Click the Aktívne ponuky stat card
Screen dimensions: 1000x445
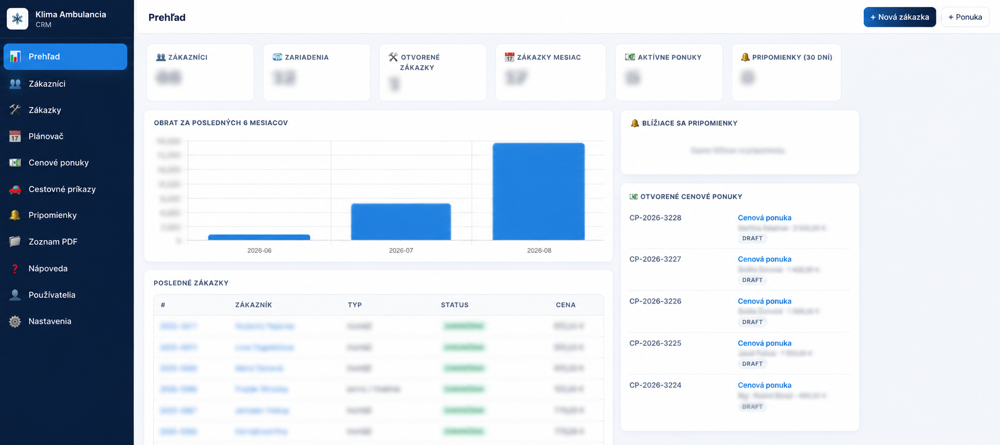tap(669, 72)
